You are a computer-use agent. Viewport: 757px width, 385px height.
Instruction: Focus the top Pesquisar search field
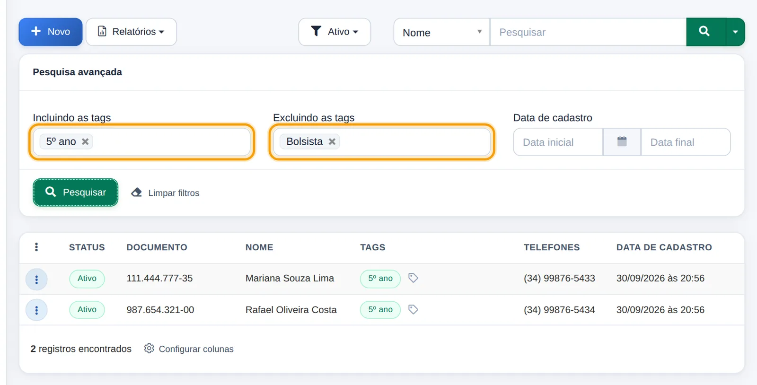point(588,32)
